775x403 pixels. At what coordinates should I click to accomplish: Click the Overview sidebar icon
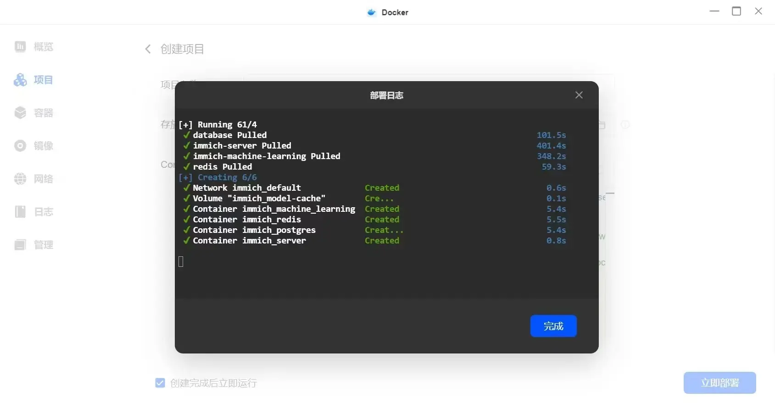(20, 47)
